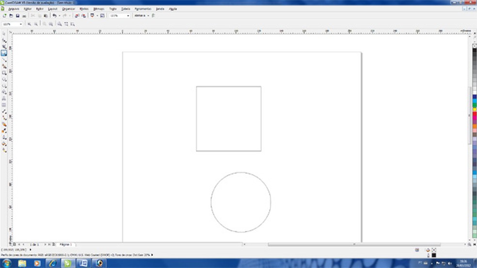Click the Import icon in standard toolbar
This screenshot has width=477, height=268.
pyautogui.click(x=77, y=15)
